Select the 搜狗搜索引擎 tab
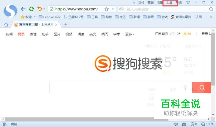This screenshot has width=216, height=127. click(35, 25)
